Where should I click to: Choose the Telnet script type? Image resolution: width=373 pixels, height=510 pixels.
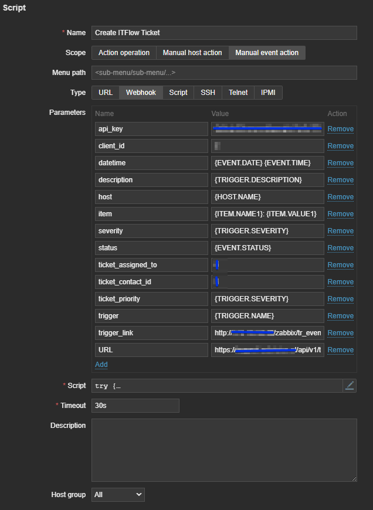pos(238,93)
